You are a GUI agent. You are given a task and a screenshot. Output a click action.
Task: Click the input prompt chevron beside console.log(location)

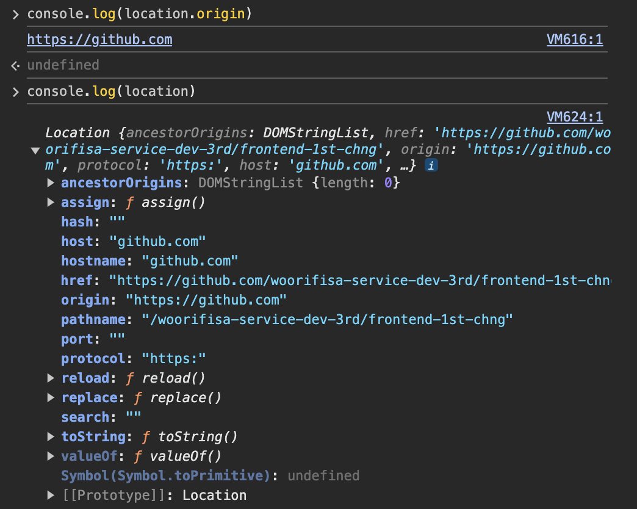point(15,92)
